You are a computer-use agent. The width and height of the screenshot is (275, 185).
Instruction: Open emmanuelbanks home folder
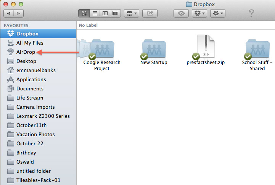tap(34, 70)
